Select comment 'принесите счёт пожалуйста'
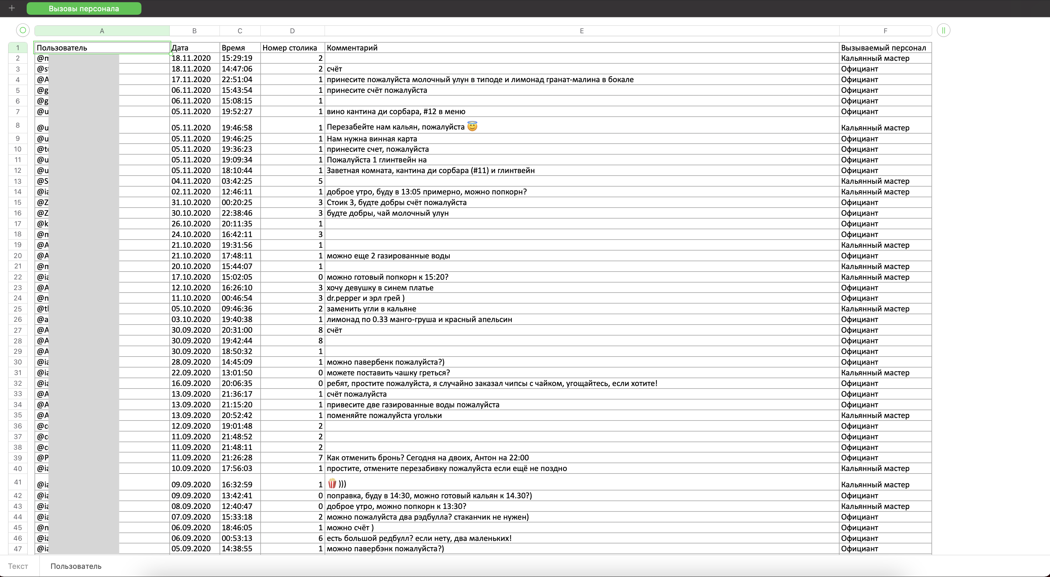This screenshot has width=1050, height=577. (582, 90)
